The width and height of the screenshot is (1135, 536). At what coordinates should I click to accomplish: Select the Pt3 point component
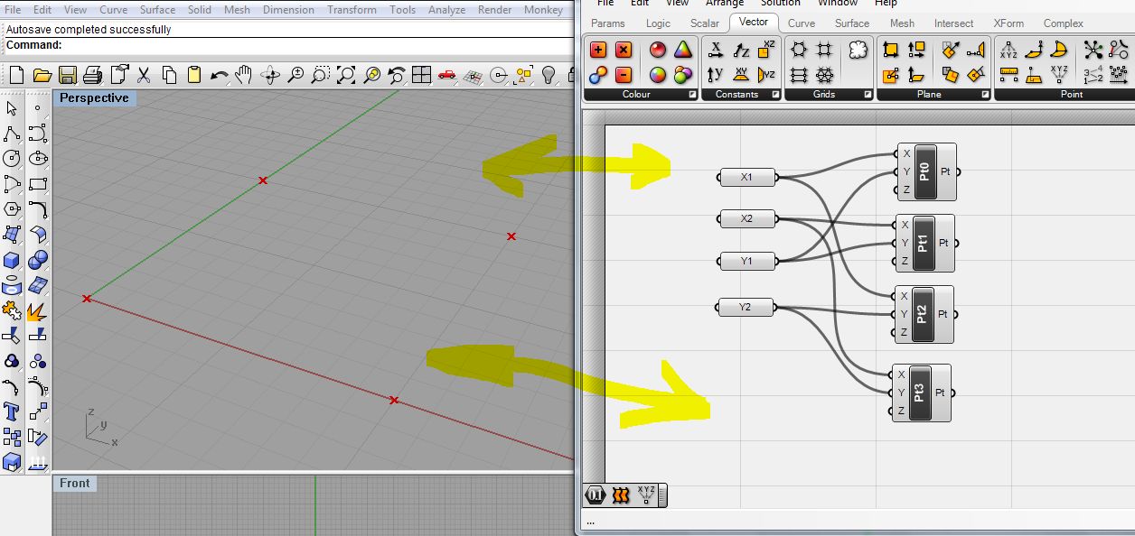(919, 393)
